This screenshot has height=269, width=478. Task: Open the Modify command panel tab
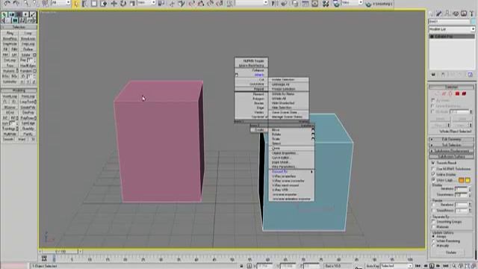click(x=439, y=13)
